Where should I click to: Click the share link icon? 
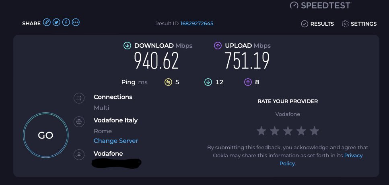pyautogui.click(x=47, y=23)
